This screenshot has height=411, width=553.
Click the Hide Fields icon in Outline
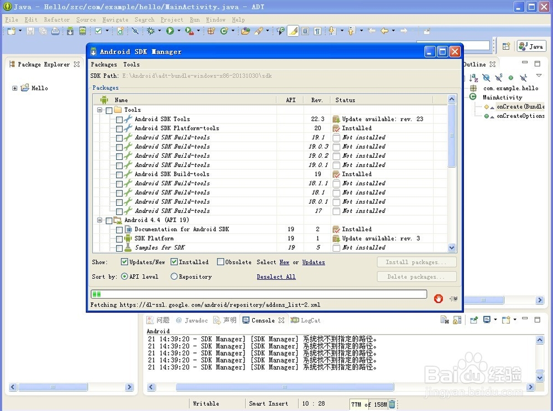point(486,77)
